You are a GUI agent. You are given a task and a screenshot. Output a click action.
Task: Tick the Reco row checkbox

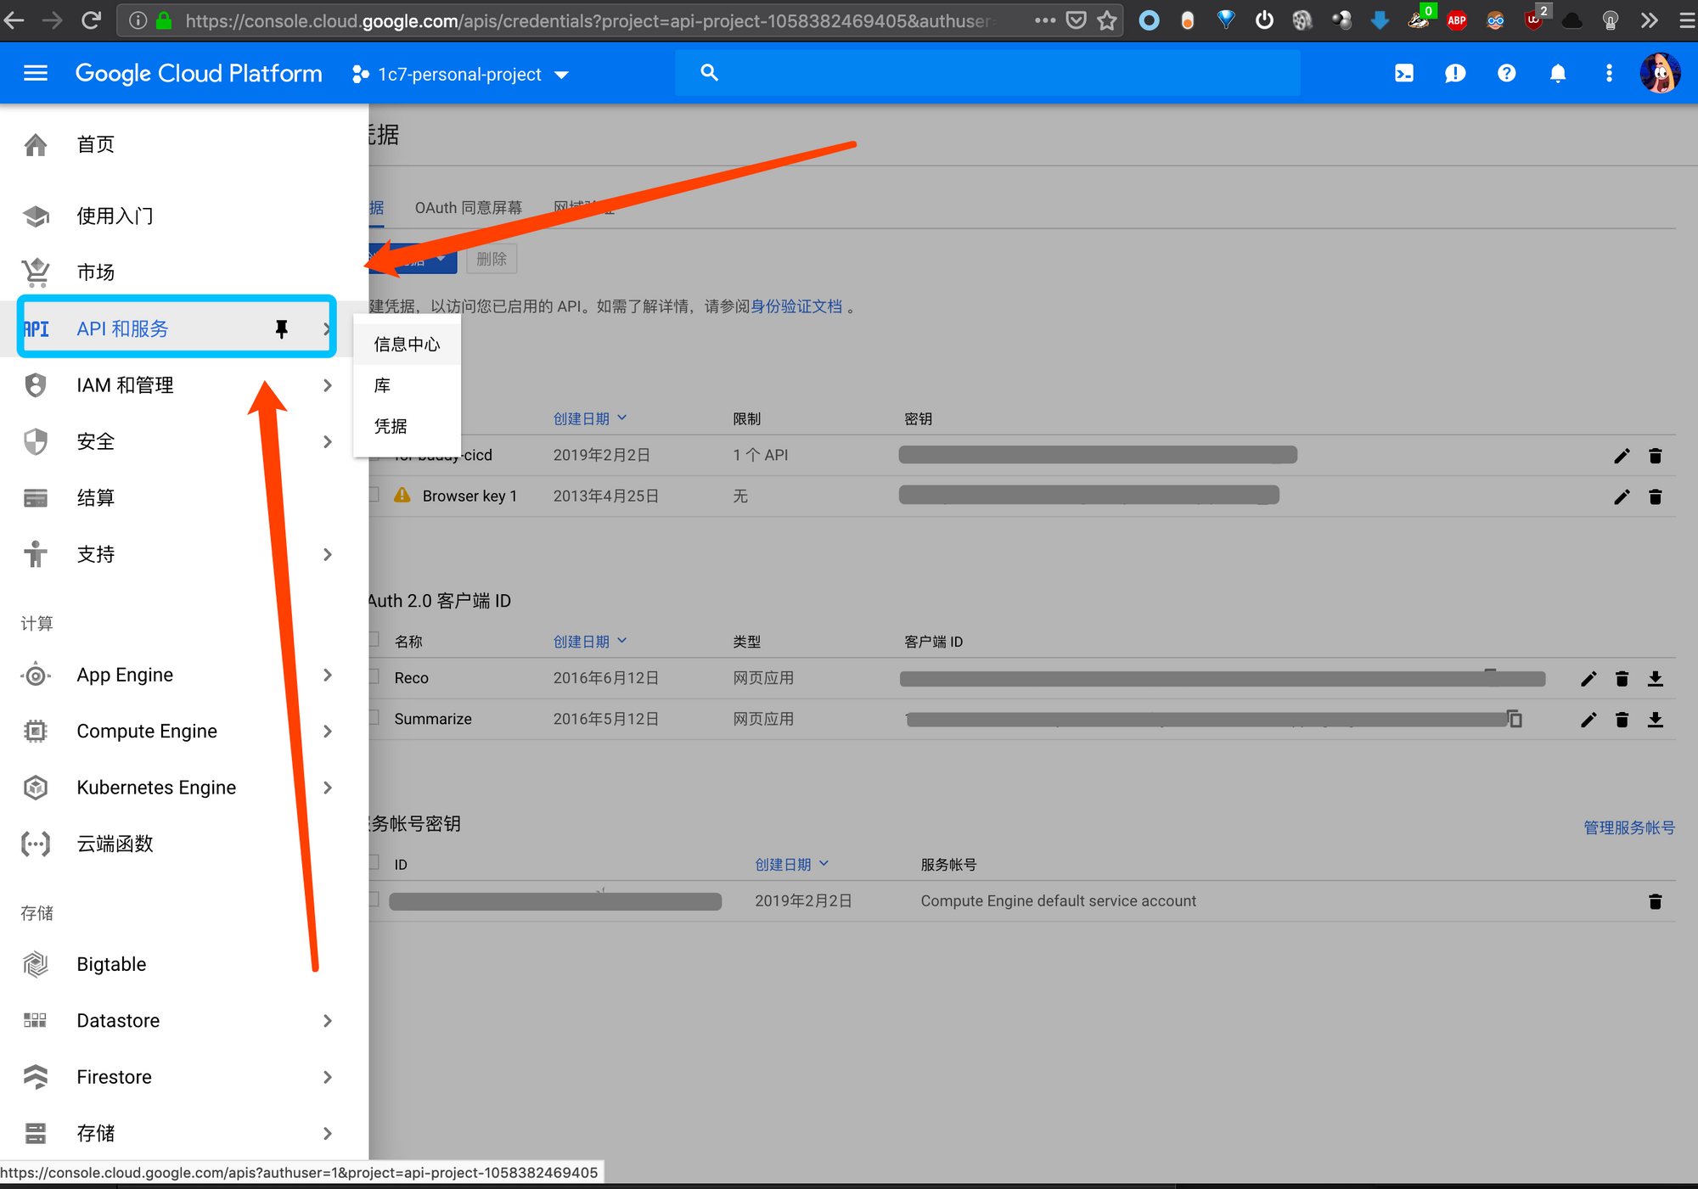[x=374, y=677]
